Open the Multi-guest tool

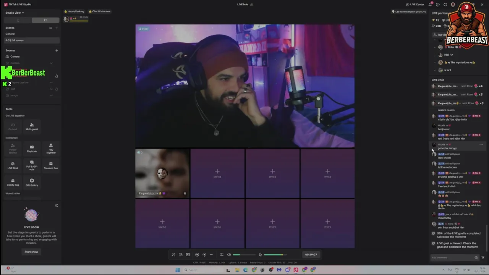[32, 127]
